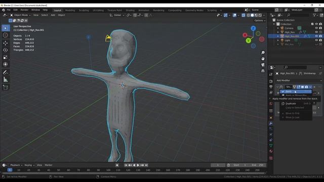
Task: Open viewport Options dropdown
Action: (x=260, y=21)
